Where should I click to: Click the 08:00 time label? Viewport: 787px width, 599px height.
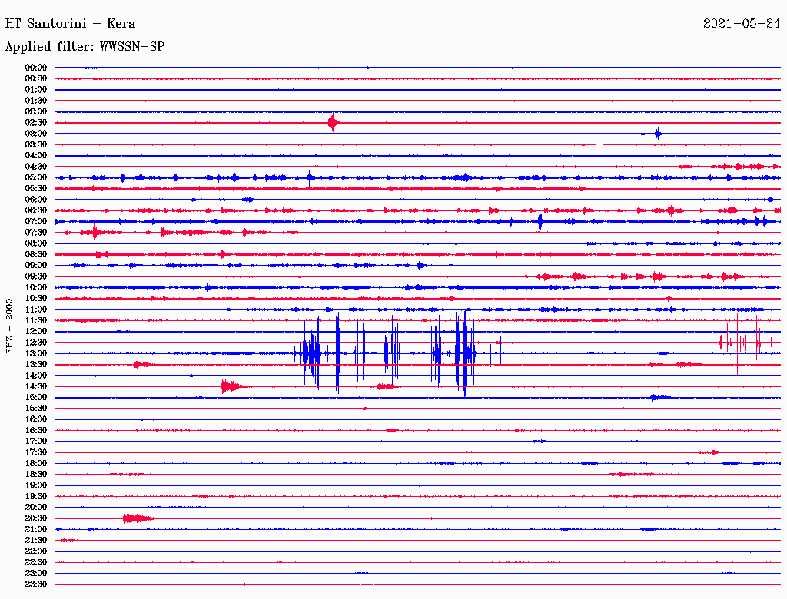tap(36, 243)
